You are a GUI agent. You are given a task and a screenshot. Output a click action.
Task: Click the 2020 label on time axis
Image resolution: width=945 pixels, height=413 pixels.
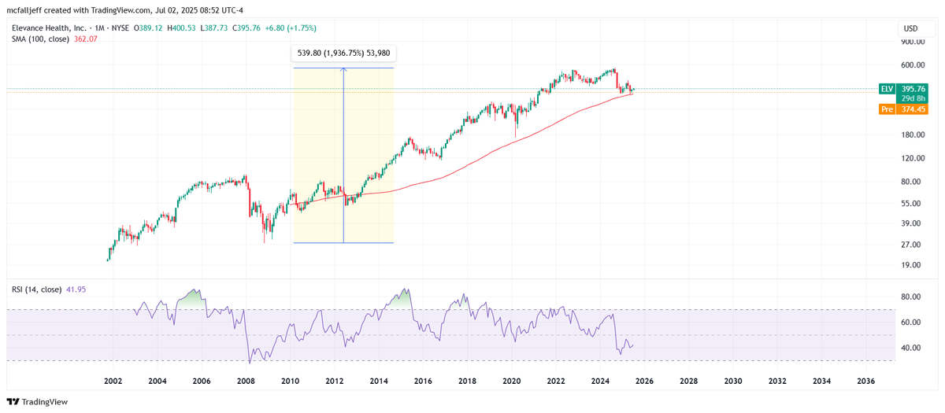pyautogui.click(x=512, y=381)
